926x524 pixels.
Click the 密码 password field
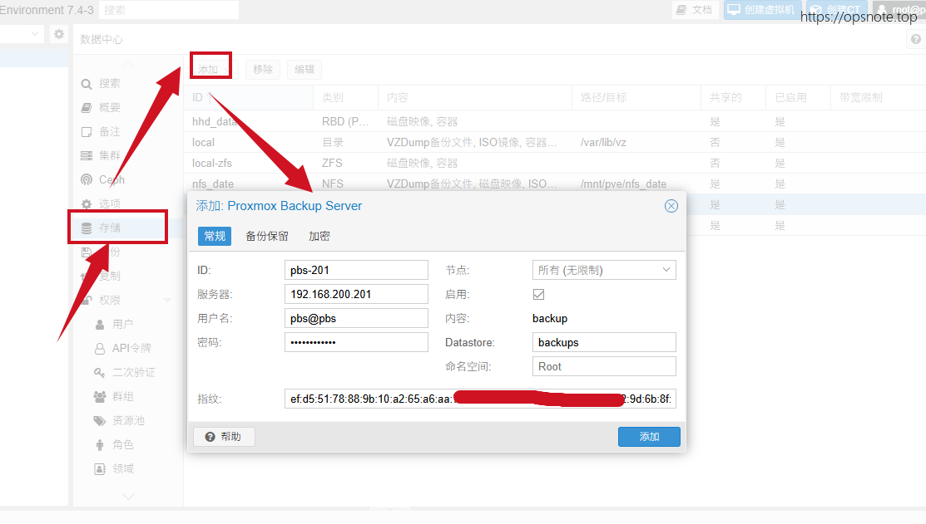[x=356, y=342]
